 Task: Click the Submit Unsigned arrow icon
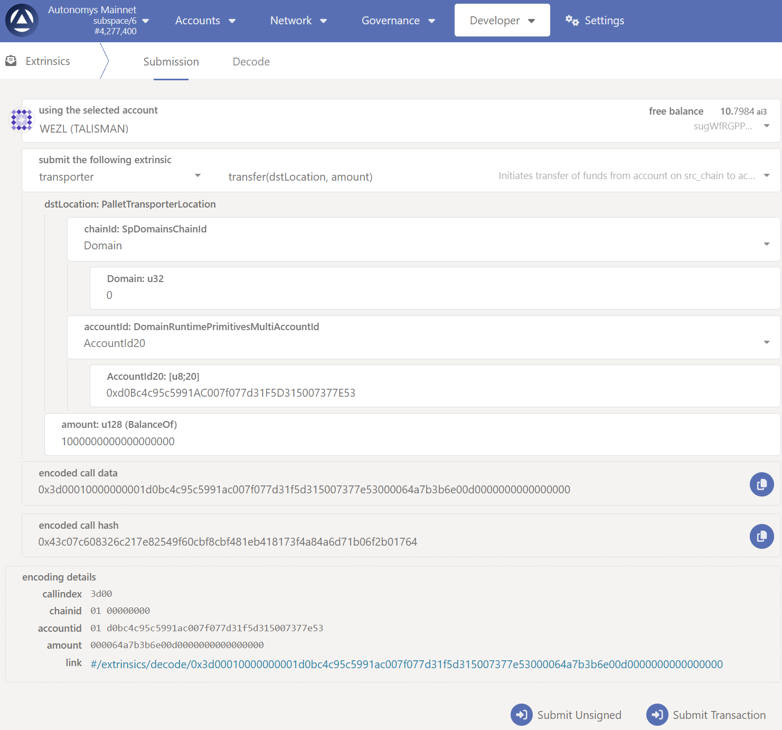[x=521, y=715]
